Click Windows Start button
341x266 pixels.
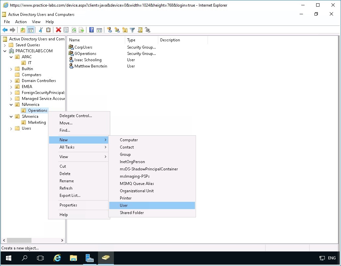click(x=9, y=258)
